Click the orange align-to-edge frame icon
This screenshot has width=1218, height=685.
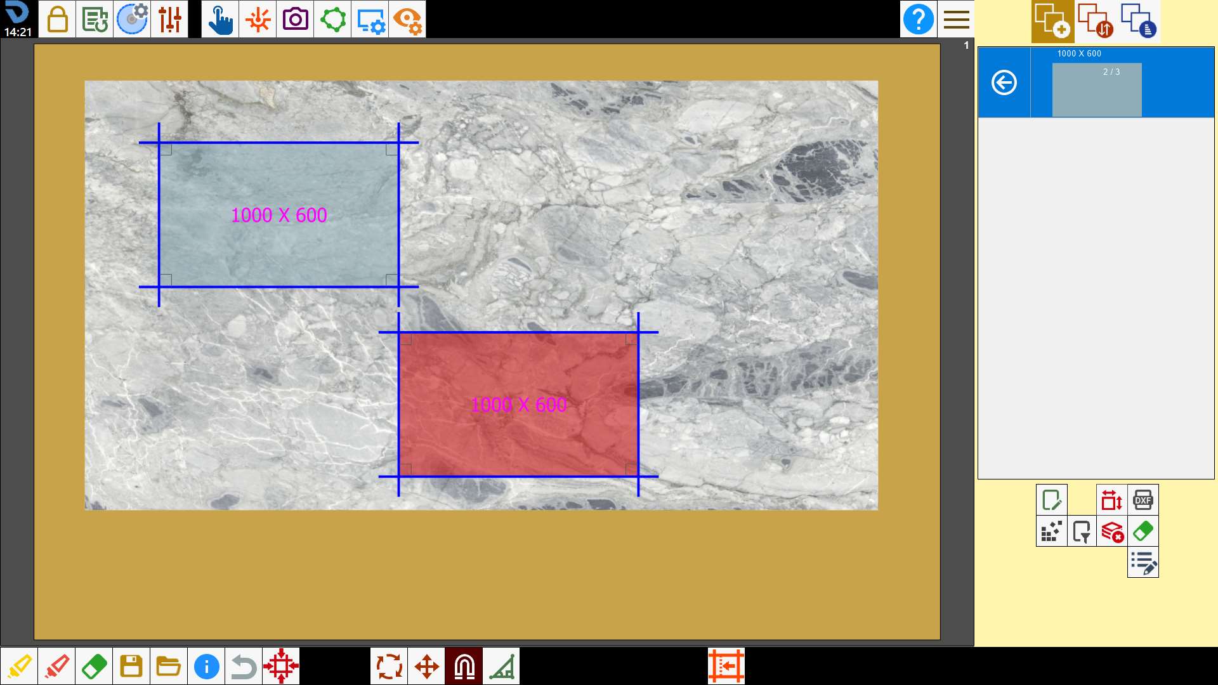[x=726, y=666]
